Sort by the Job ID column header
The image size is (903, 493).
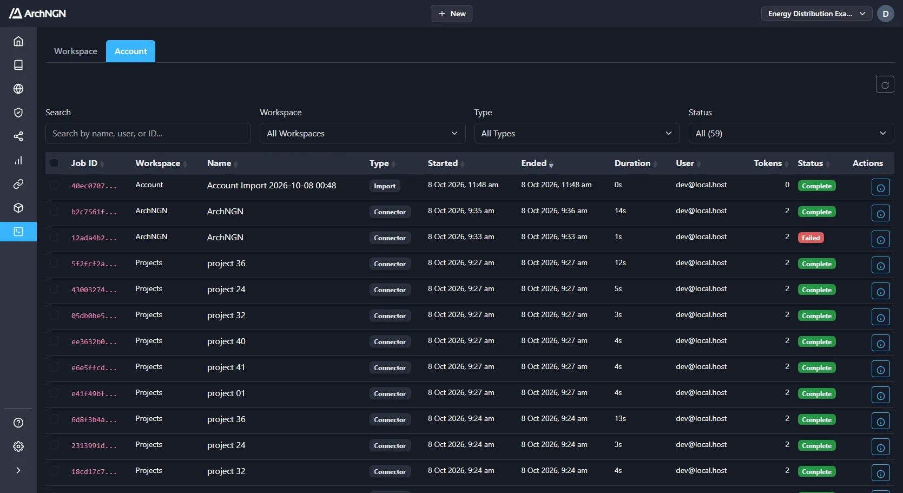click(x=87, y=163)
